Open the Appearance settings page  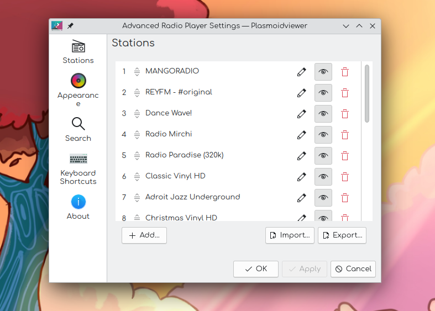78,90
